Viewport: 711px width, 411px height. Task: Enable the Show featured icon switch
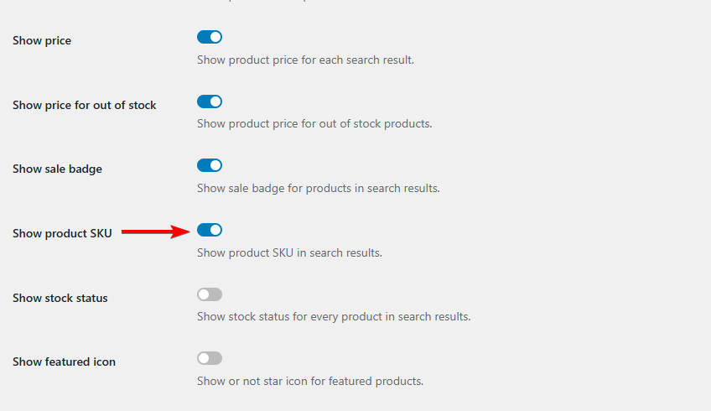tap(210, 358)
